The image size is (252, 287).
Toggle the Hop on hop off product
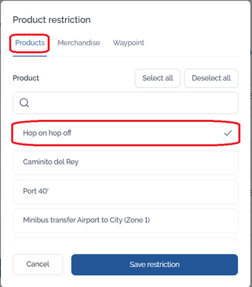click(x=125, y=133)
